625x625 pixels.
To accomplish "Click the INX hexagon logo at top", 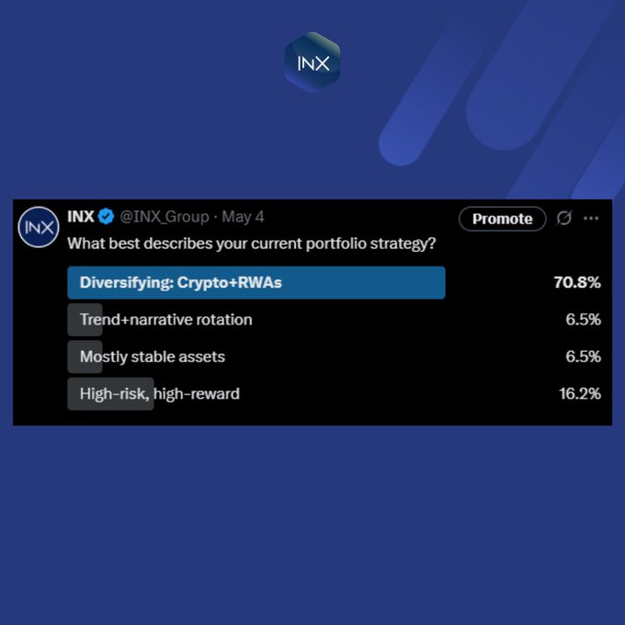I will coord(312,62).
